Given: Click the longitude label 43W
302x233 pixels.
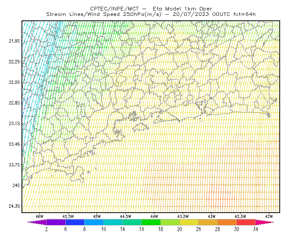Looking at the screenshot, I should pos(212,216).
